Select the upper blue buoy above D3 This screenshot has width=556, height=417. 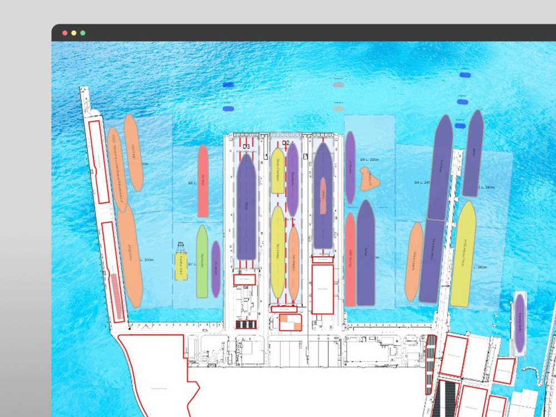(x=229, y=85)
